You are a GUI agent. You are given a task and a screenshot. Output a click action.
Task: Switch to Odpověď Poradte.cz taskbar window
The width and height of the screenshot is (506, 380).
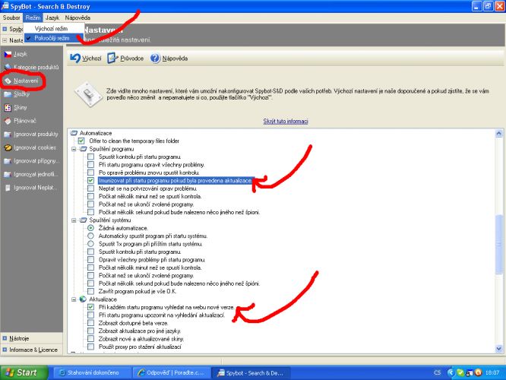[x=171, y=372]
